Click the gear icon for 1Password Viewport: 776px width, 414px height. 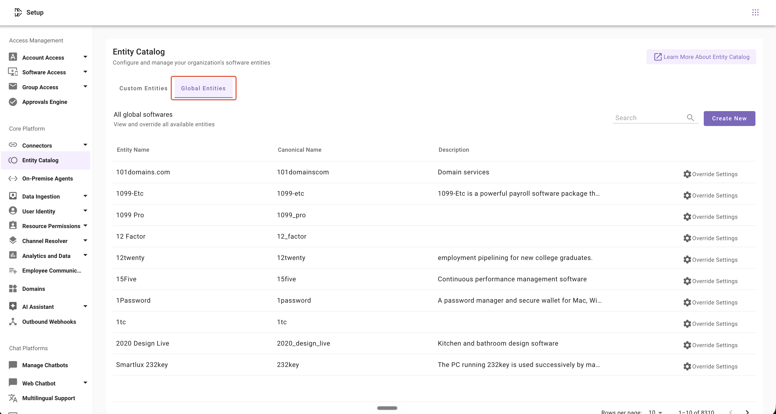point(687,302)
